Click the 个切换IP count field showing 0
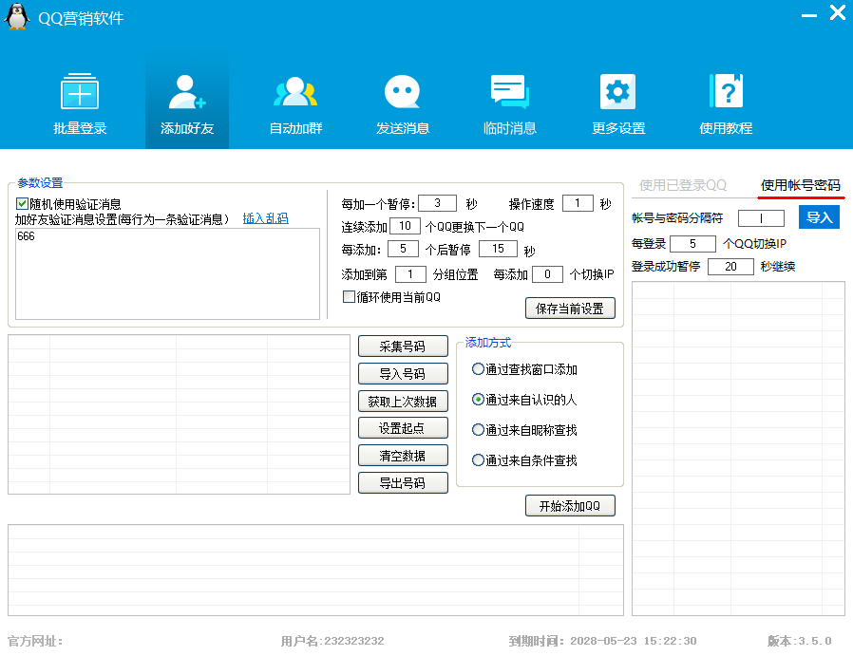The width and height of the screenshot is (853, 656). click(x=548, y=274)
